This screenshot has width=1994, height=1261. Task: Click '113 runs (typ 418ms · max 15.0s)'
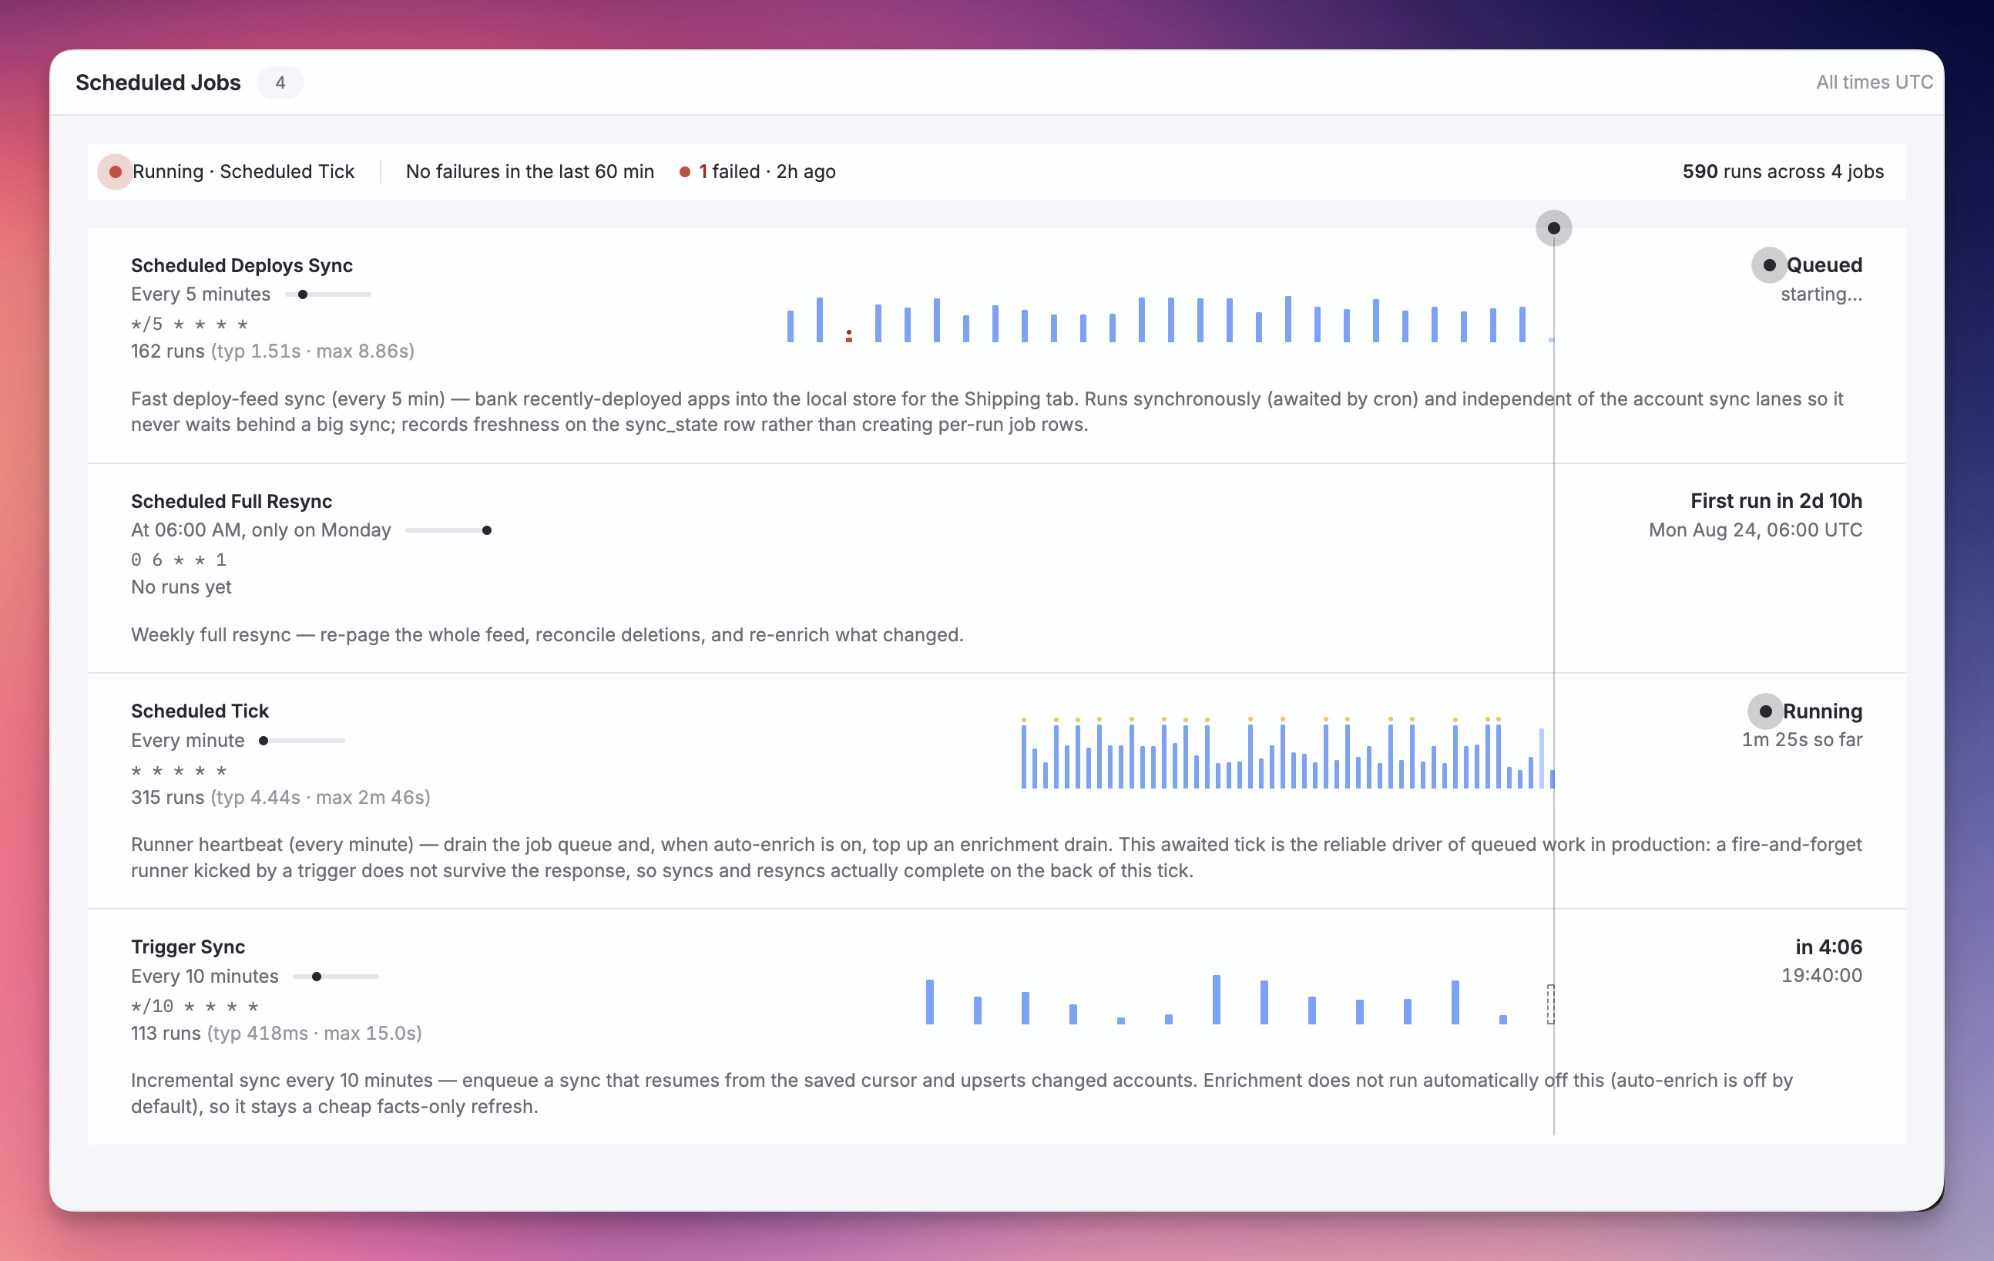coord(277,1034)
